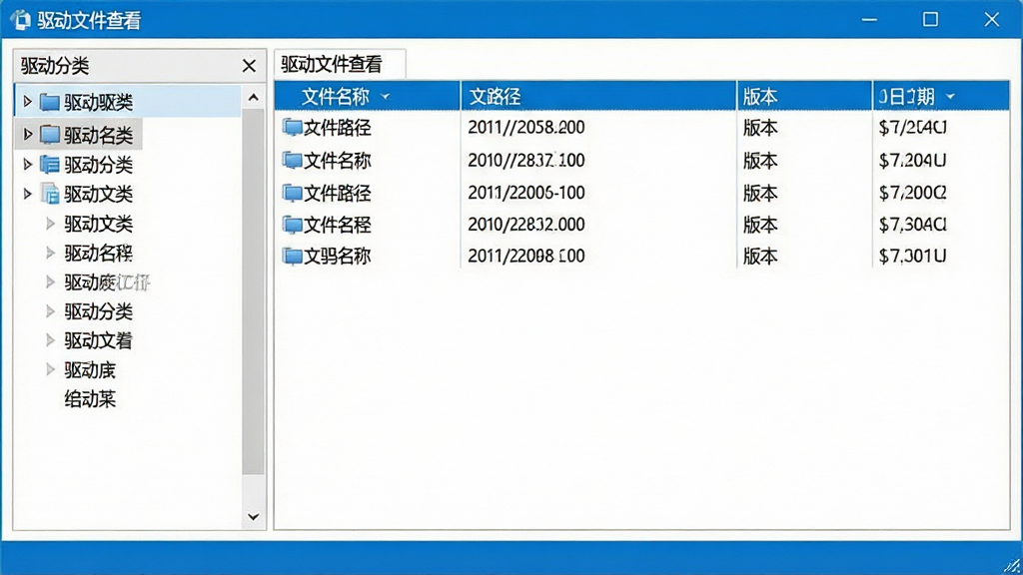Image resolution: width=1023 pixels, height=575 pixels.
Task: Select the 驱动名稱 tree item label
Action: 99,253
